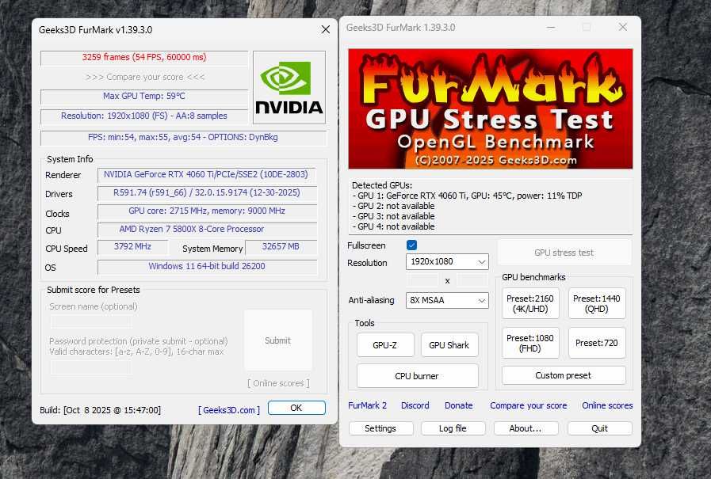Open the Resolution 1920x1080 dropdown
711x479 pixels.
tap(447, 262)
